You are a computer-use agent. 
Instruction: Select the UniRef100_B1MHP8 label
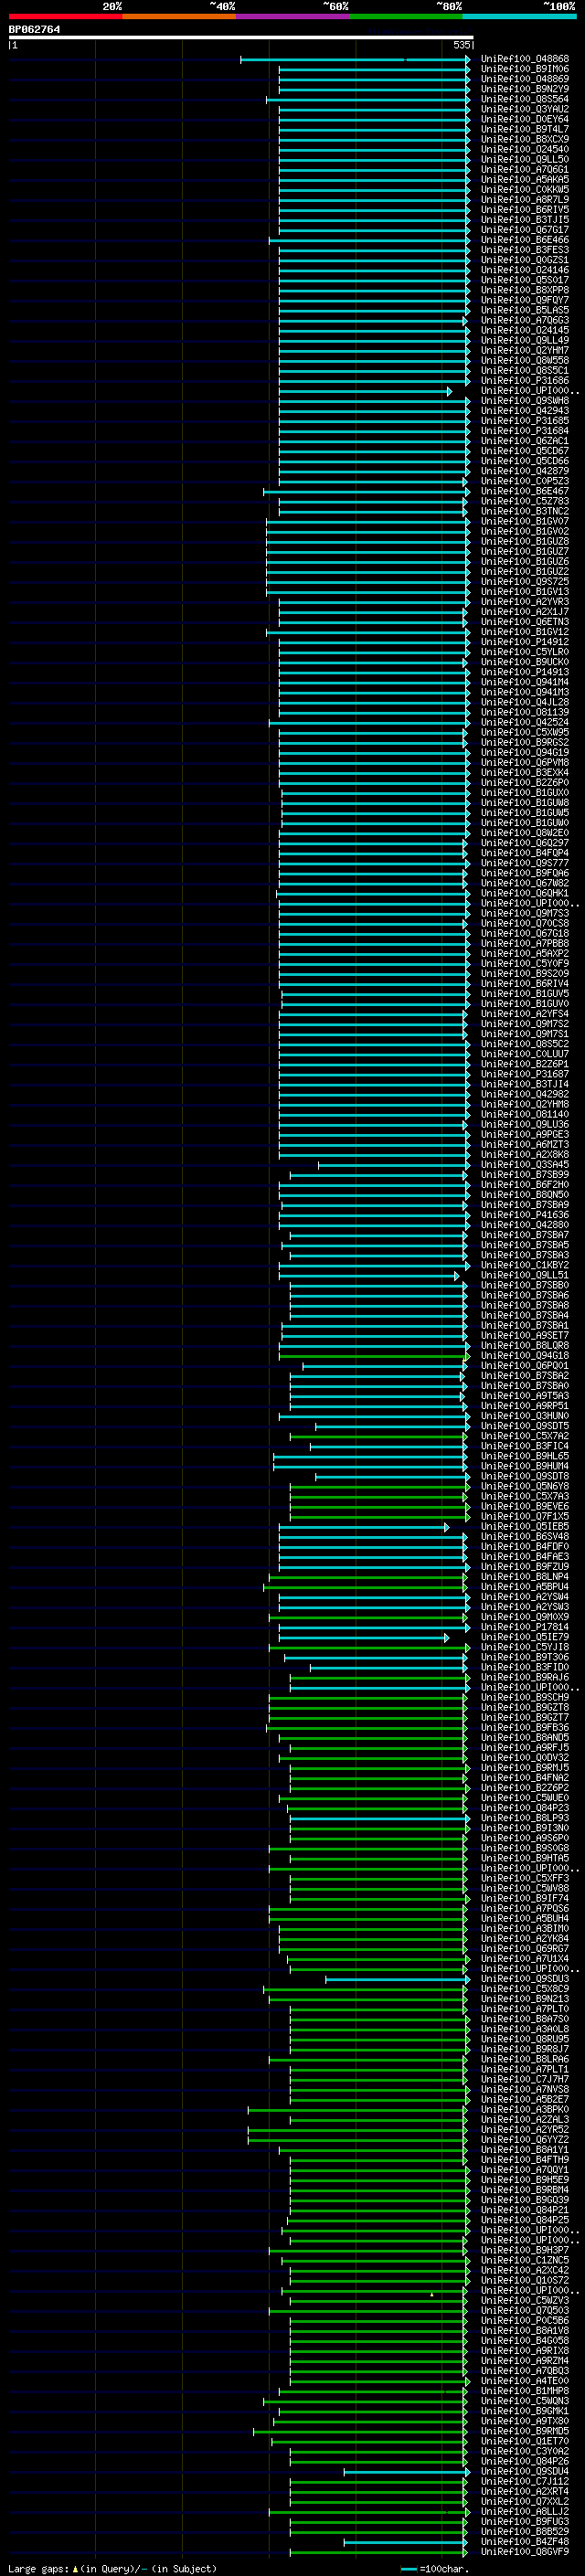tap(524, 2390)
